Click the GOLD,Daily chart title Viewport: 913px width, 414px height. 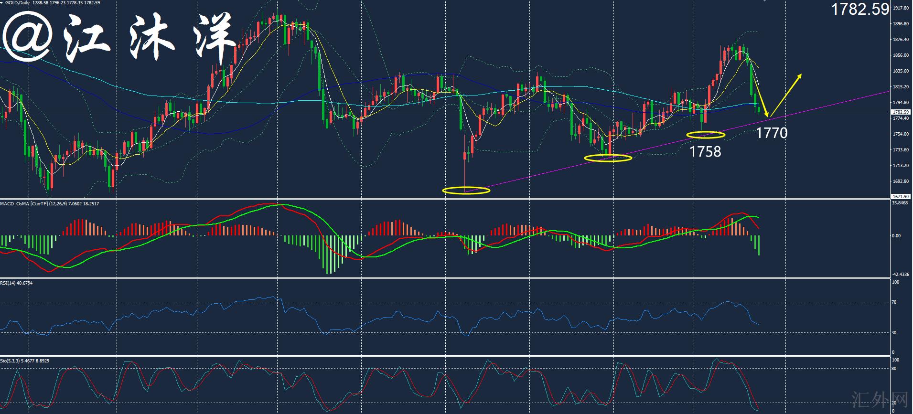18,3
